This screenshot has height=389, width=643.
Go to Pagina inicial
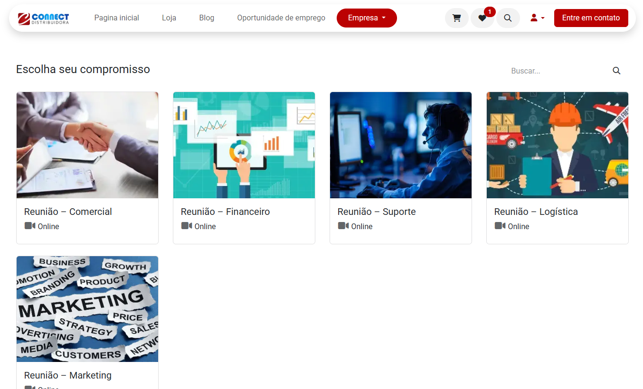pyautogui.click(x=116, y=18)
